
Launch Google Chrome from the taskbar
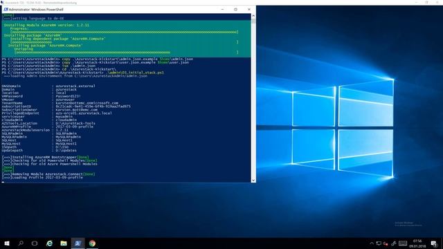[x=92, y=243]
